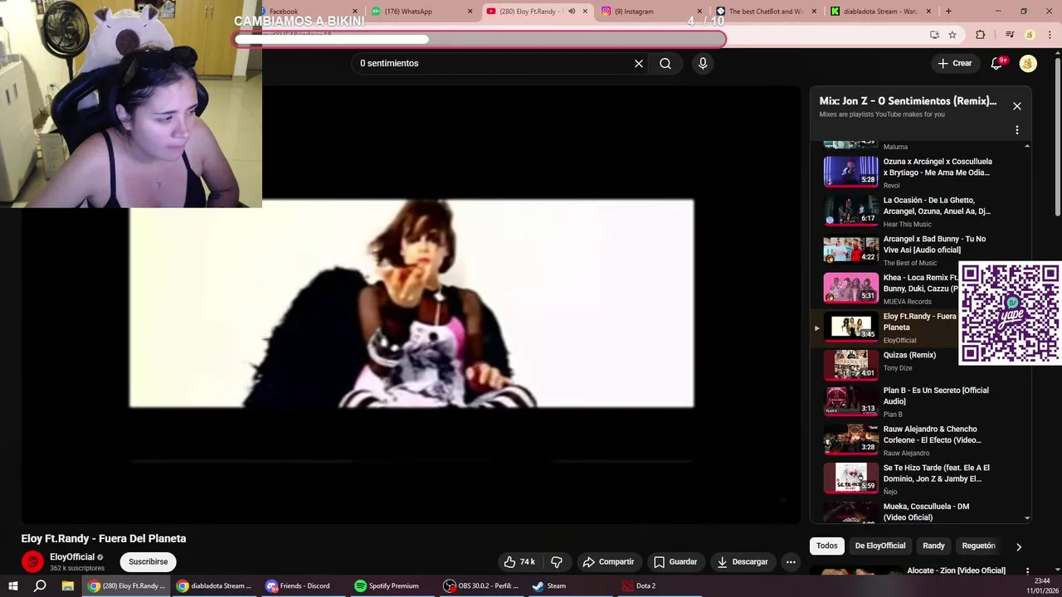1062x597 pixels.
Task: Open Chrome media controls icon
Action: pos(1010,35)
